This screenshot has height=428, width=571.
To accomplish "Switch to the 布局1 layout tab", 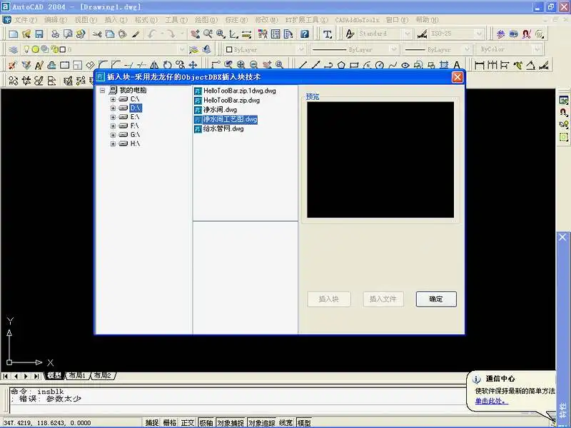I will tap(77, 376).
